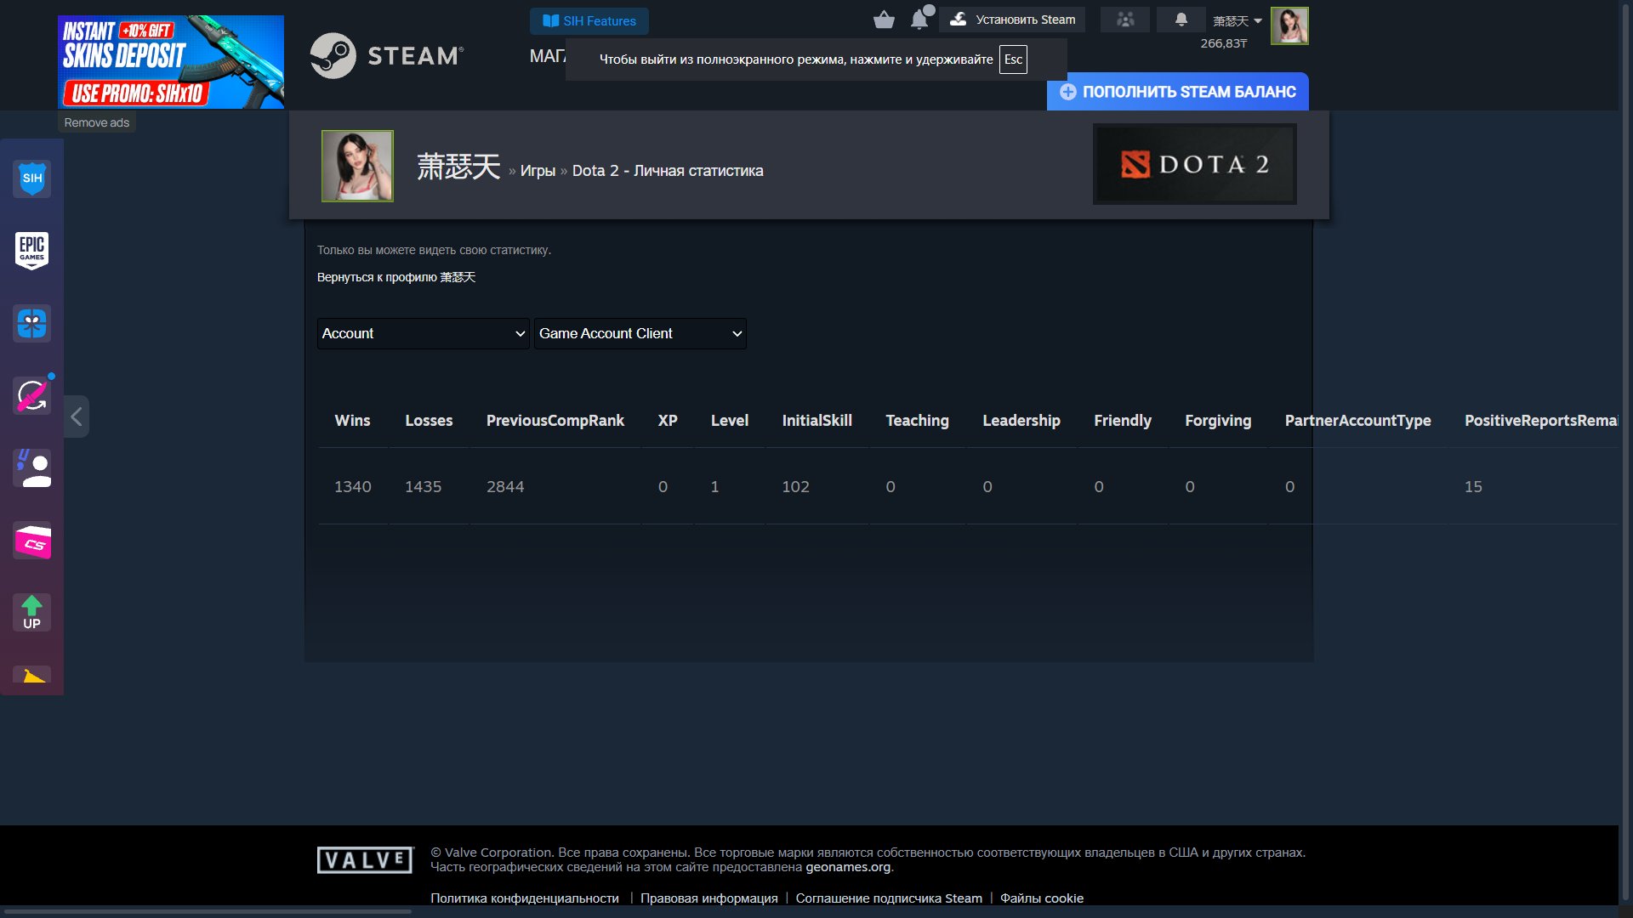Click Вернуться к профилю 萧瑟天 link

coord(396,277)
